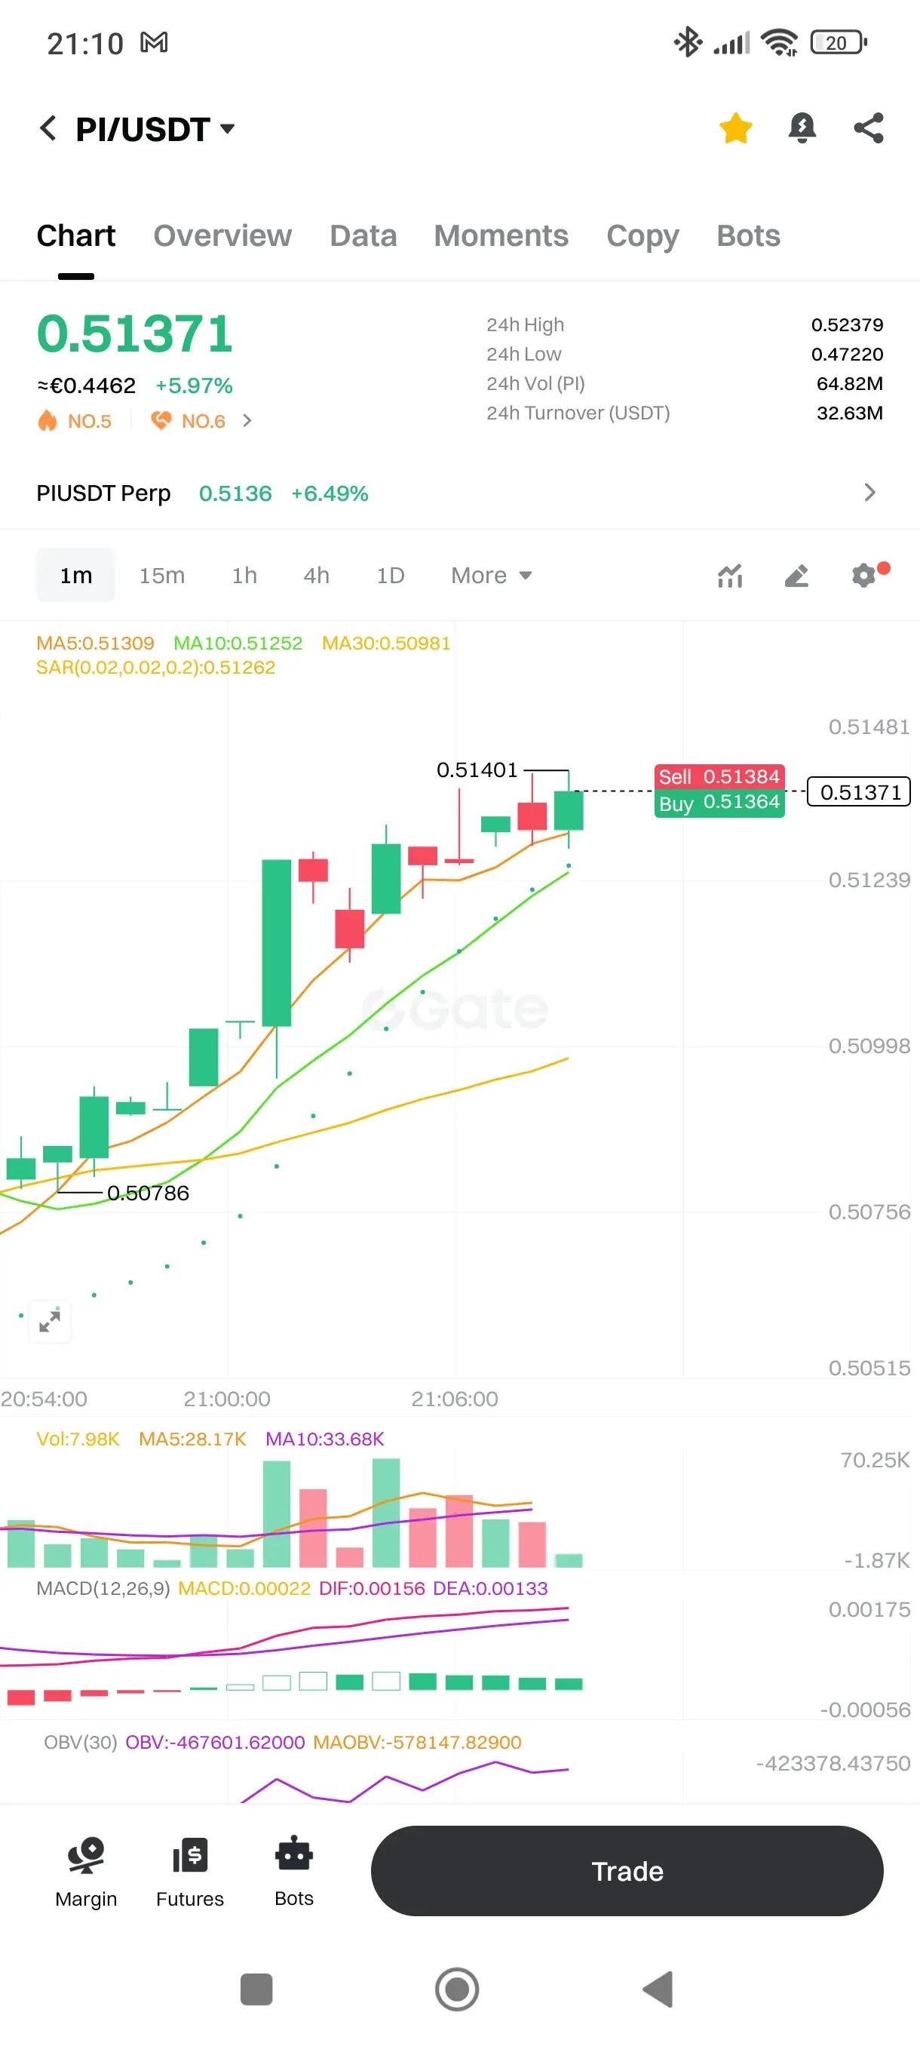Image resolution: width=920 pixels, height=2046 pixels.
Task: Tap PIUSDT Perp label
Action: point(103,493)
